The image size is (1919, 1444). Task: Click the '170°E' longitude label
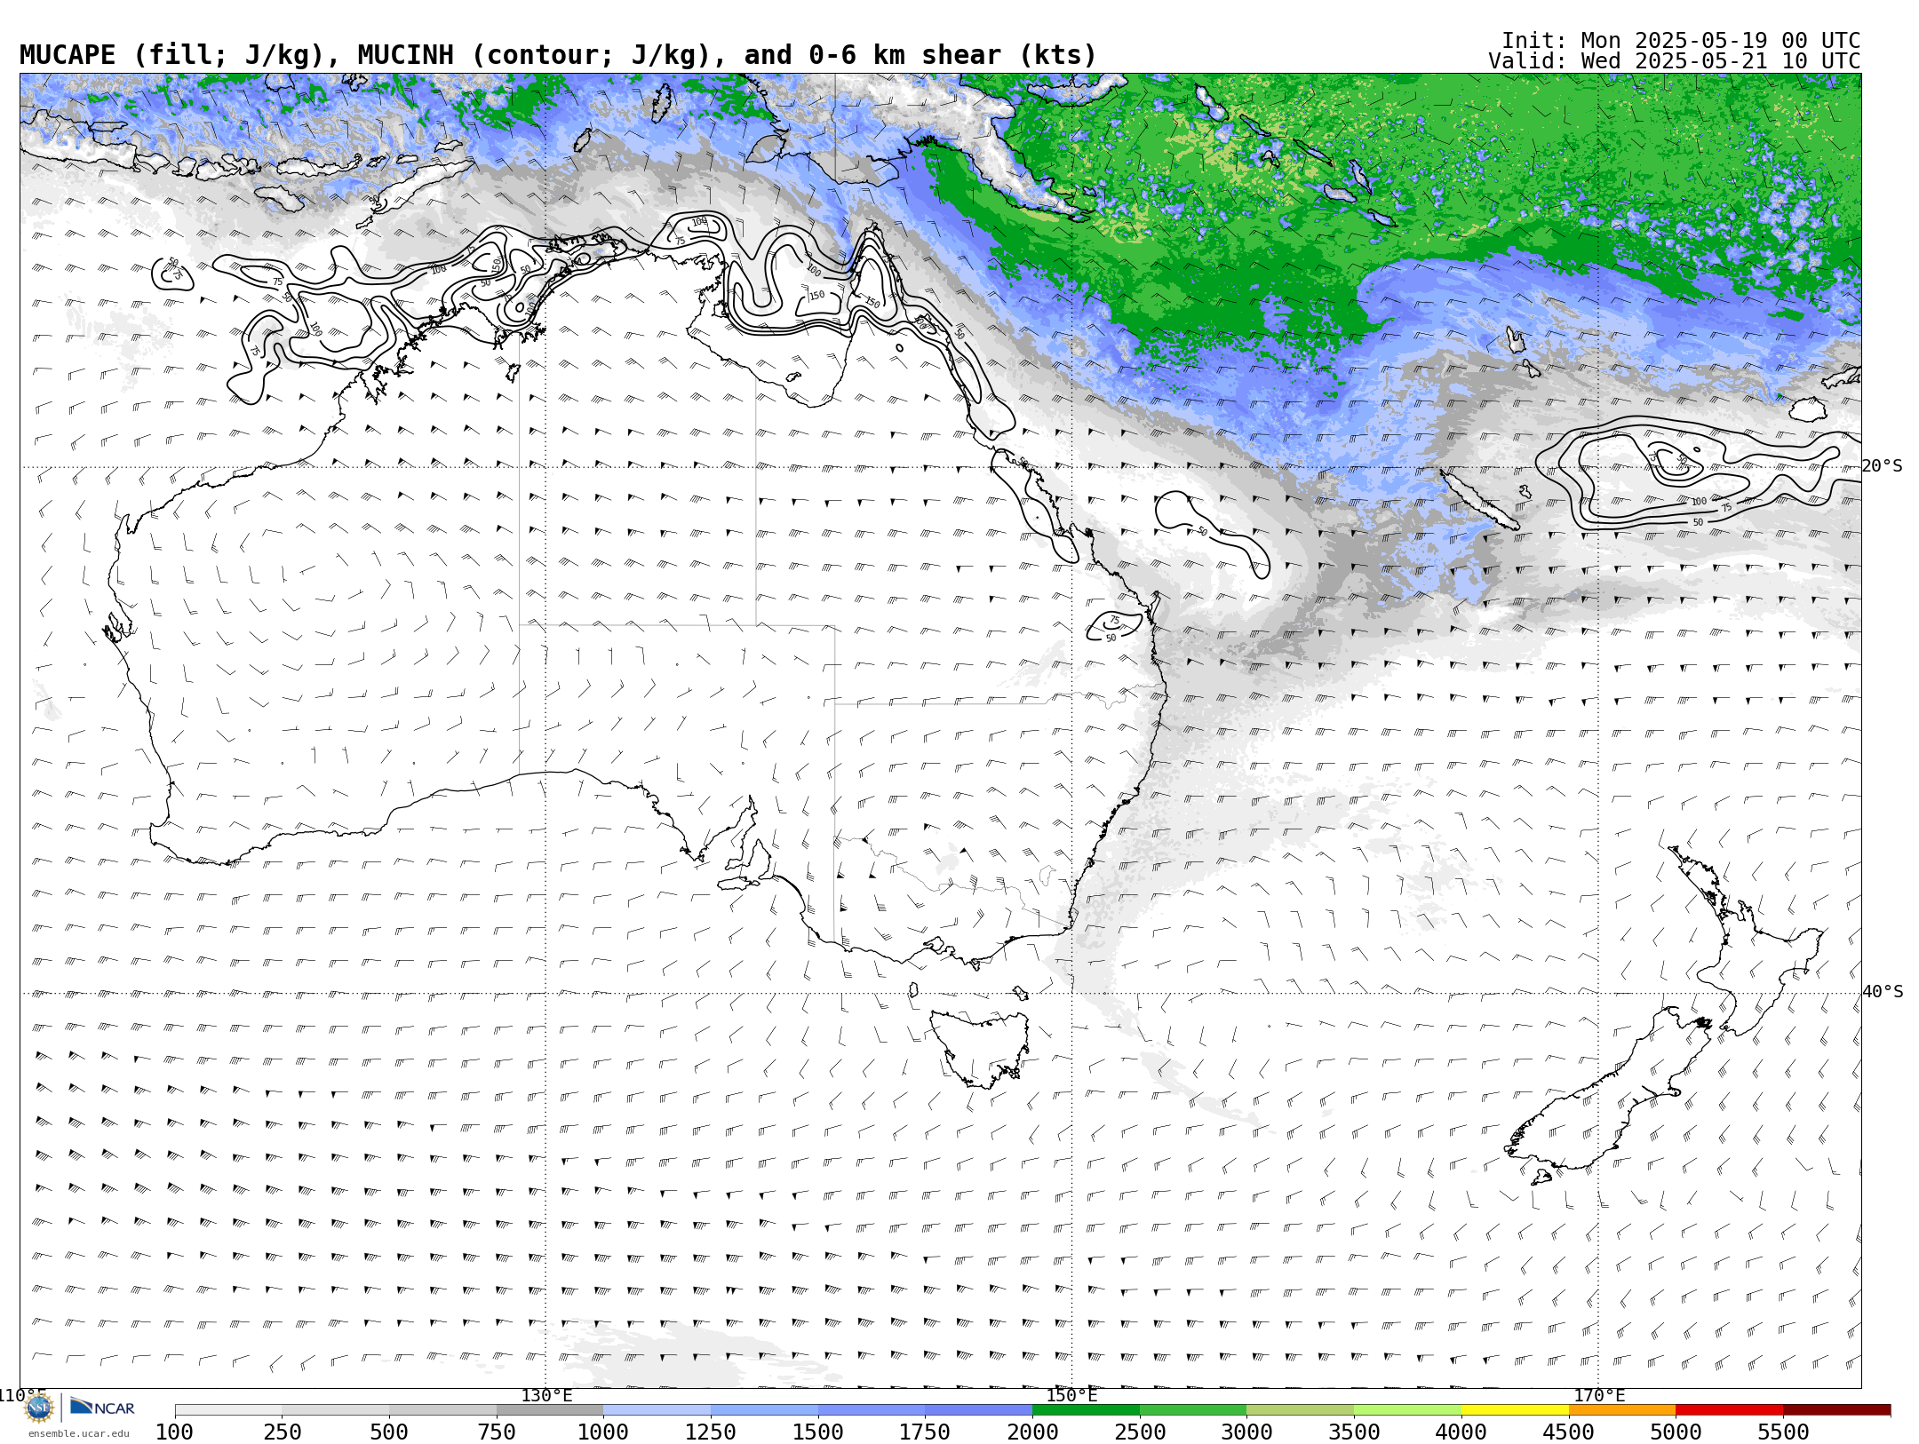(x=1599, y=1395)
